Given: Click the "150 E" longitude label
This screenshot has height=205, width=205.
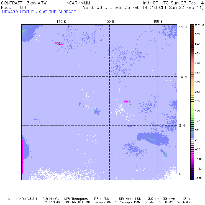Looking at the screenshot, I should tap(109, 22).
